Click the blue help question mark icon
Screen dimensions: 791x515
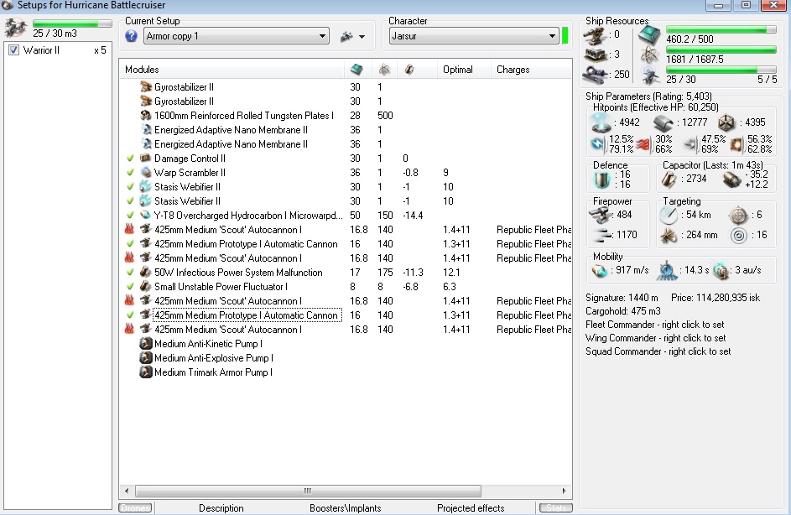[x=131, y=36]
